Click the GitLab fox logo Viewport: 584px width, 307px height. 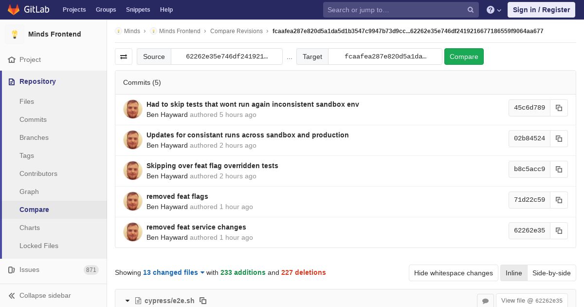(13, 9)
